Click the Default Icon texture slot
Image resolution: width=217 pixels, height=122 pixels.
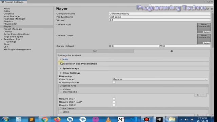click(x=204, y=28)
